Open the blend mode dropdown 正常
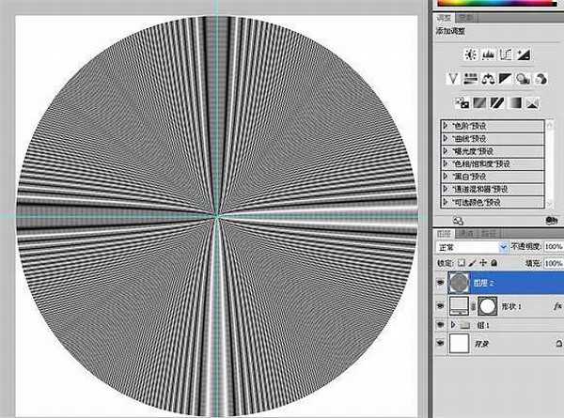 [472, 247]
